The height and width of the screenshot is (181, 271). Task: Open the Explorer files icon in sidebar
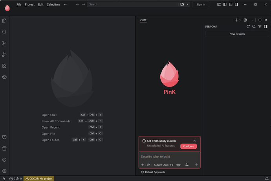[x=4, y=20]
